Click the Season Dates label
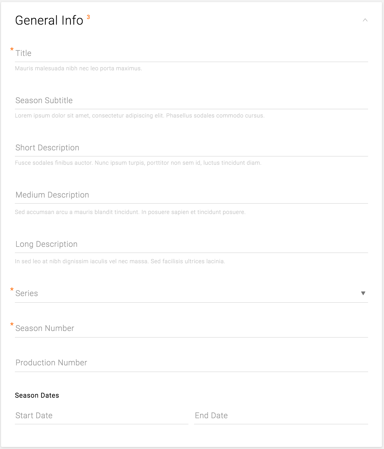The height and width of the screenshot is (449, 384). tap(37, 395)
